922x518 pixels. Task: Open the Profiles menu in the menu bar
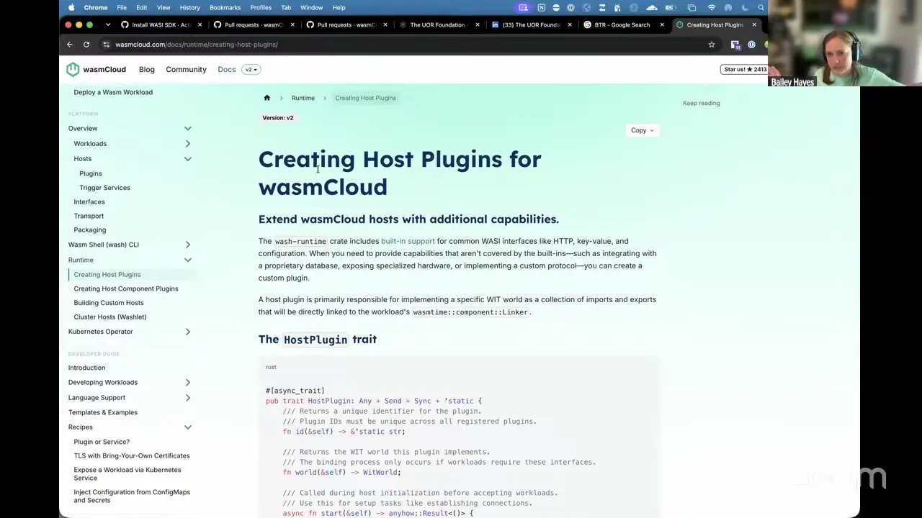[x=261, y=7]
